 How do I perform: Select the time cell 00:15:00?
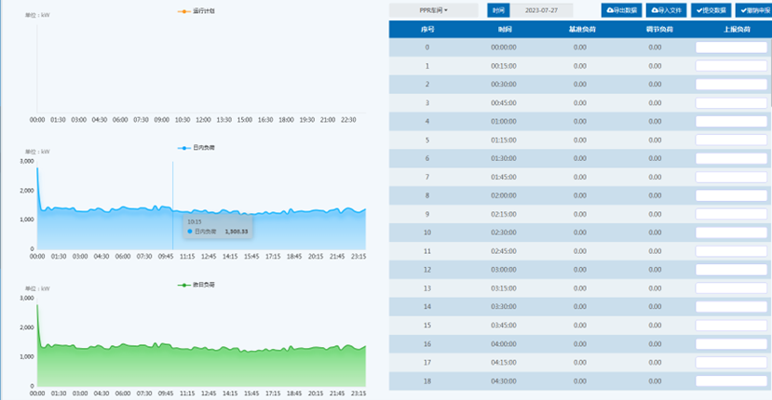point(504,66)
